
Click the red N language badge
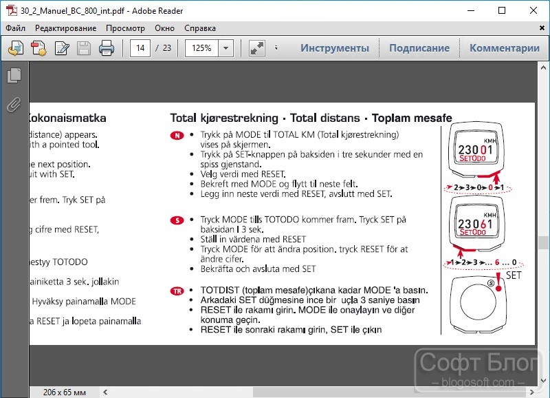click(x=177, y=136)
